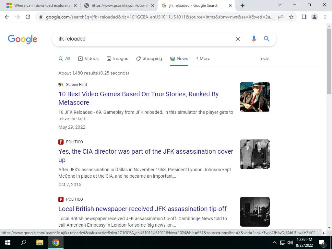Click Chrome icon in the taskbar
332x249 pixels.
(56, 243)
